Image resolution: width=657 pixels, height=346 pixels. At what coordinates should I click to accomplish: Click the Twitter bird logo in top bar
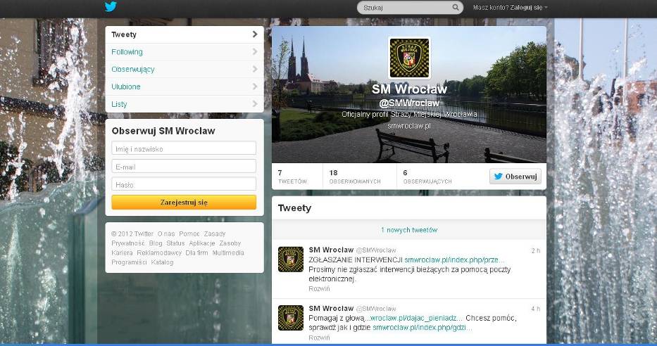[111, 7]
